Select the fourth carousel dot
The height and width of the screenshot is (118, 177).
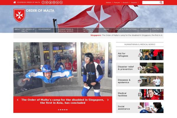point(65,110)
